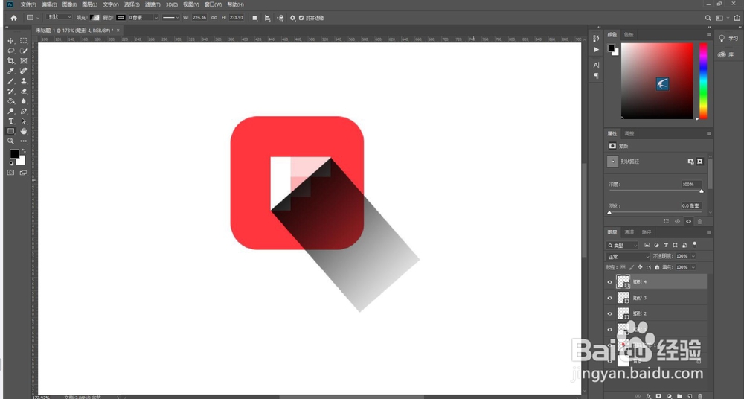
Task: Select the Clone Stamp tool
Action: coord(24,81)
